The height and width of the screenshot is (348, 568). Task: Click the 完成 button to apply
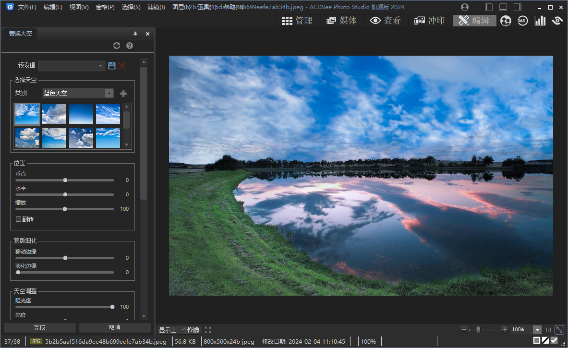click(x=40, y=327)
